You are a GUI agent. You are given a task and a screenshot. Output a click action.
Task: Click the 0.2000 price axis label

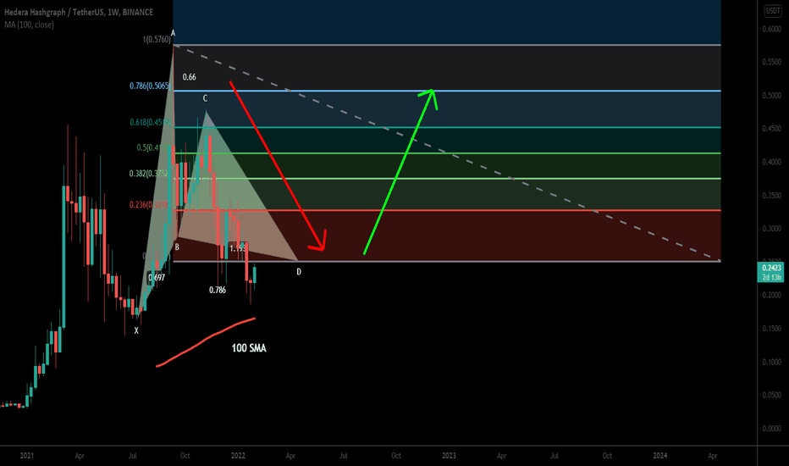[x=771, y=295]
